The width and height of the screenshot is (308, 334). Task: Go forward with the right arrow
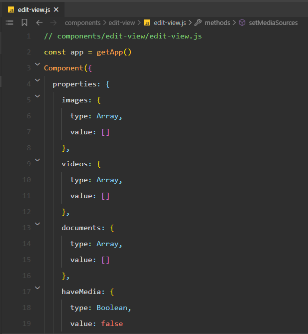pyautogui.click(x=53, y=22)
